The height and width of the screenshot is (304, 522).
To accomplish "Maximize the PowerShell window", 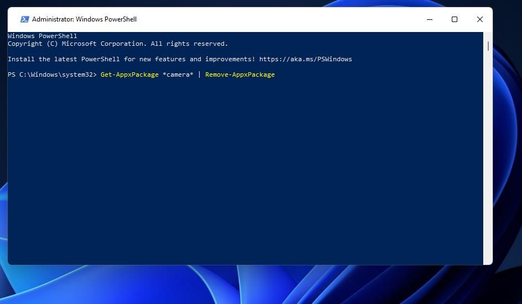I will coord(455,19).
